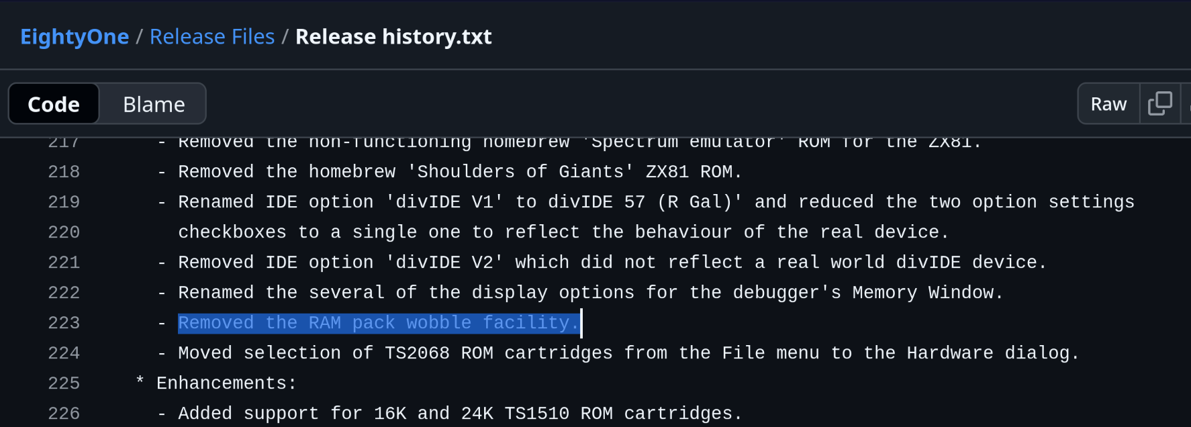Click line number 221
Screen dimensions: 1191x427
64,263
